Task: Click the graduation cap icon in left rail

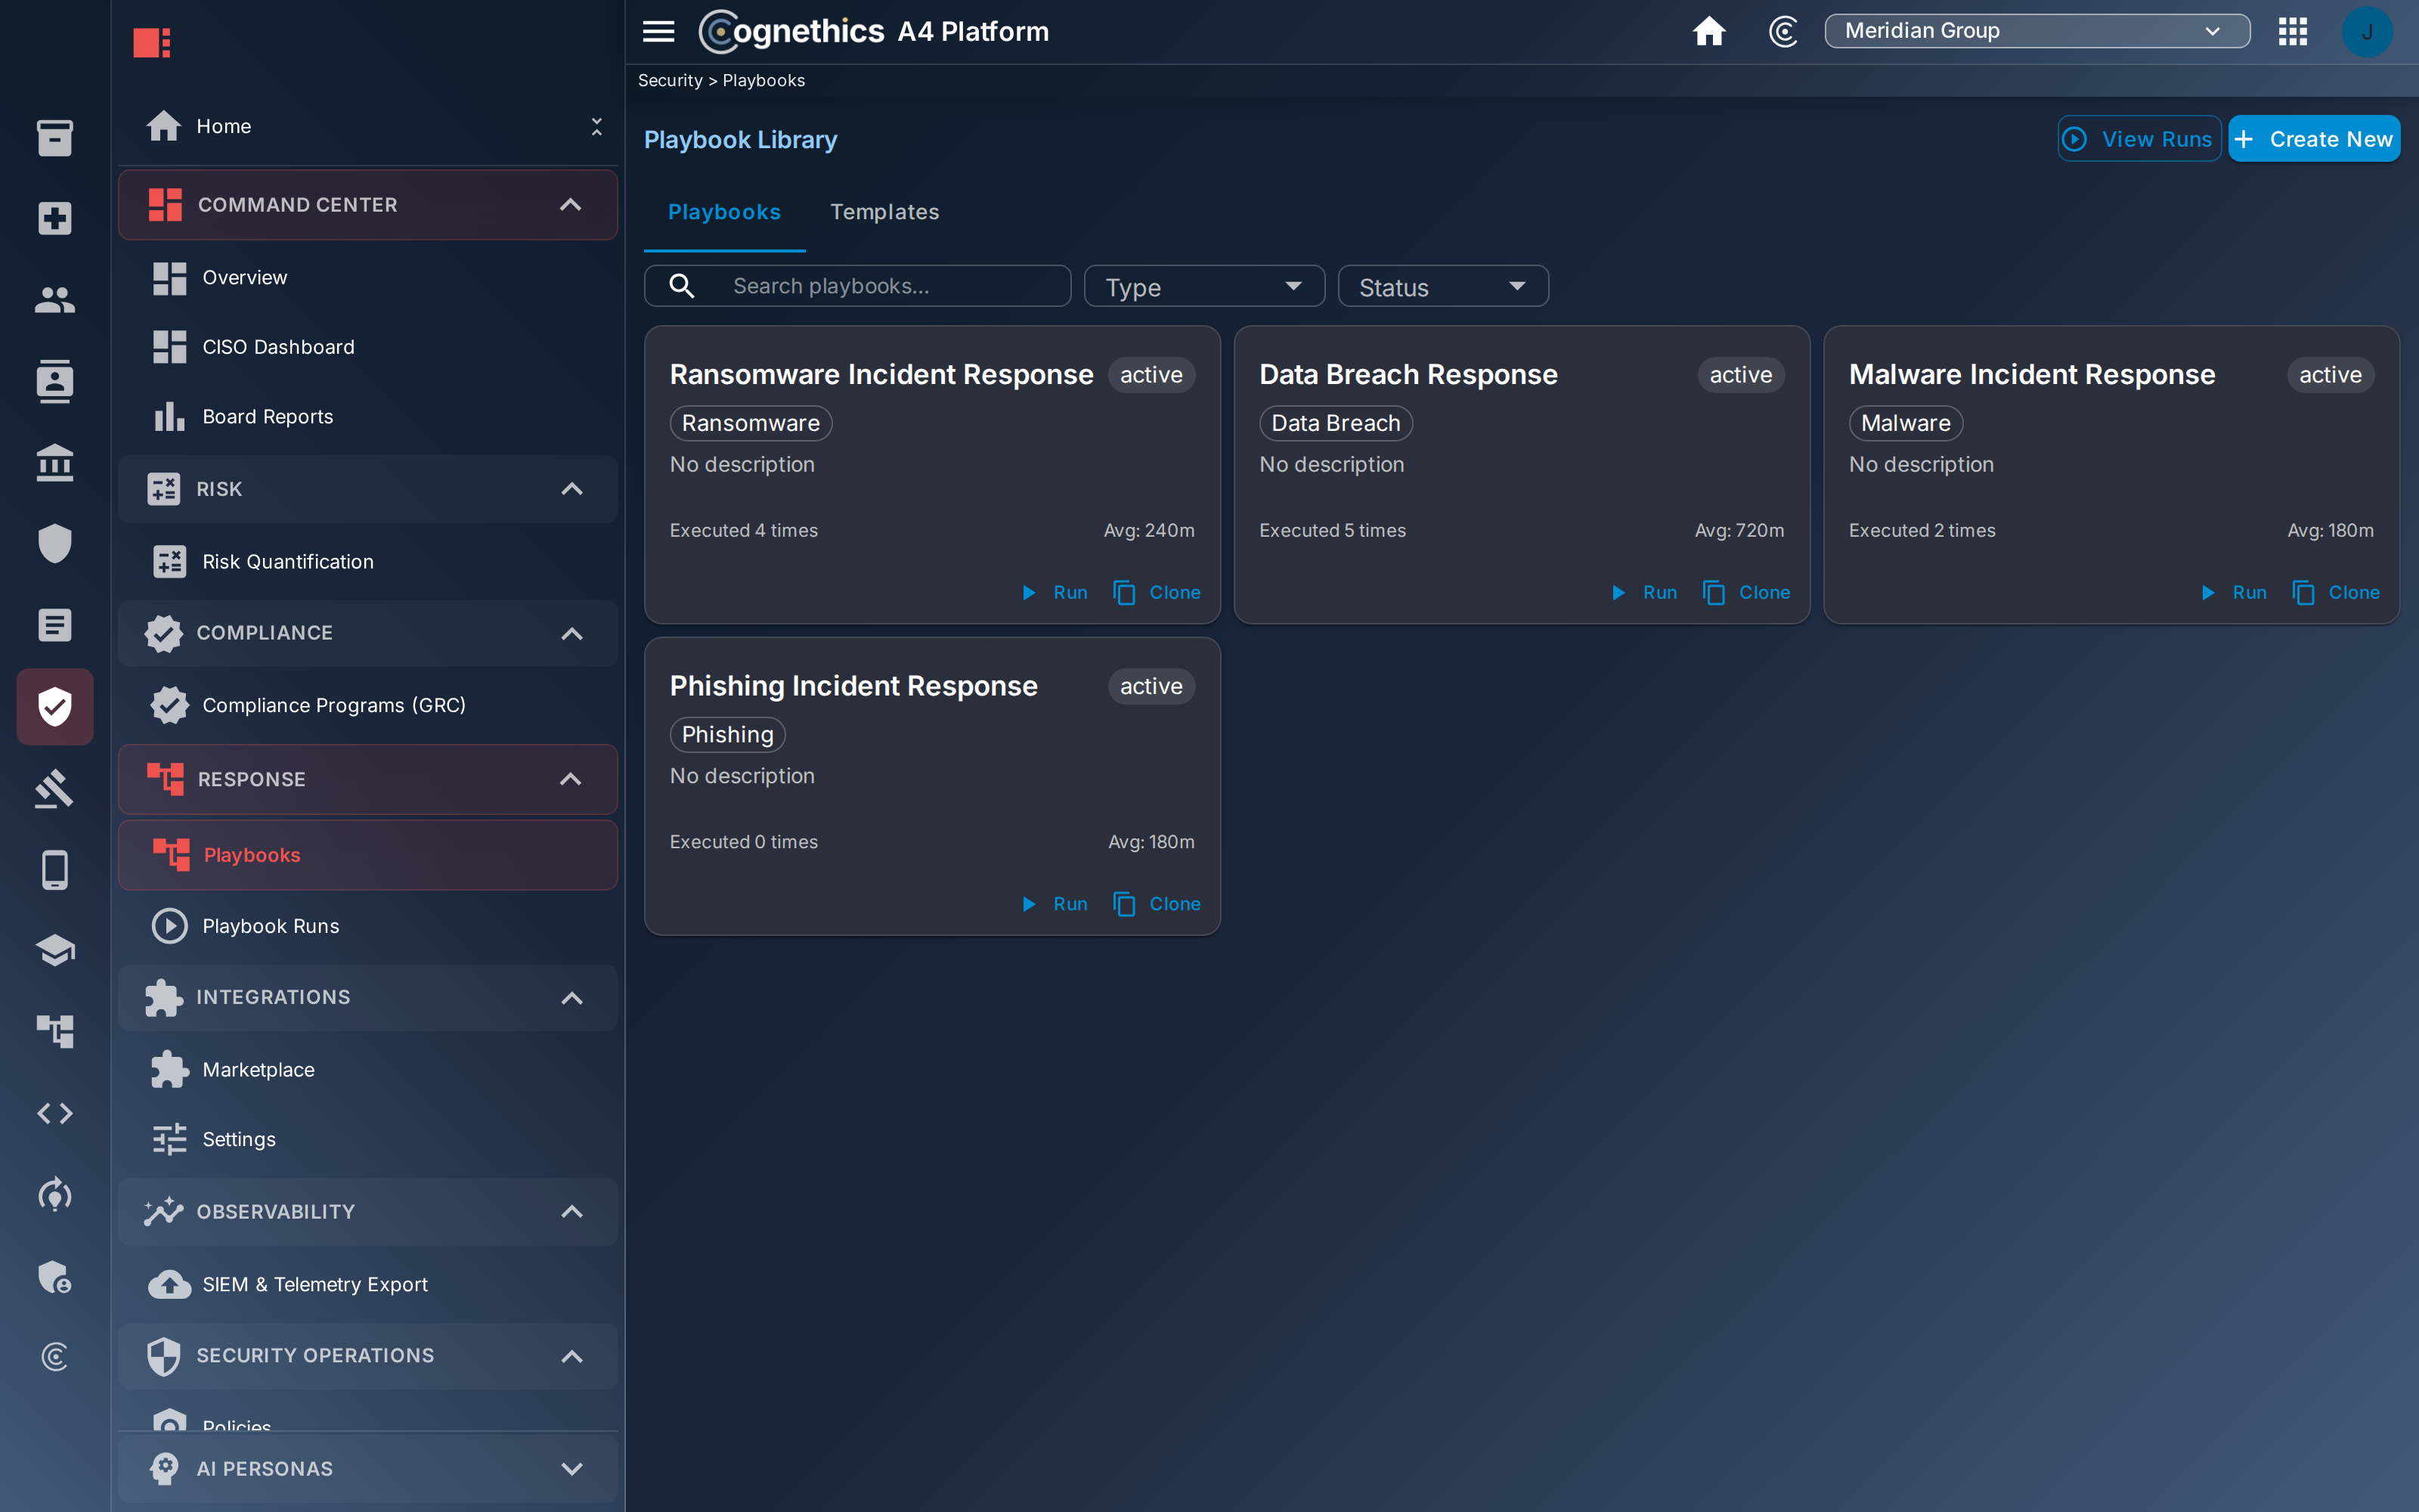Action: 55,950
